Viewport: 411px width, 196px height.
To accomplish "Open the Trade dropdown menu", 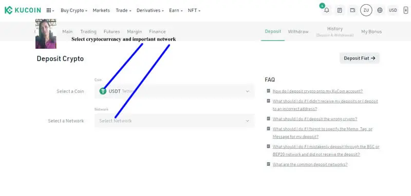I will coord(123,10).
